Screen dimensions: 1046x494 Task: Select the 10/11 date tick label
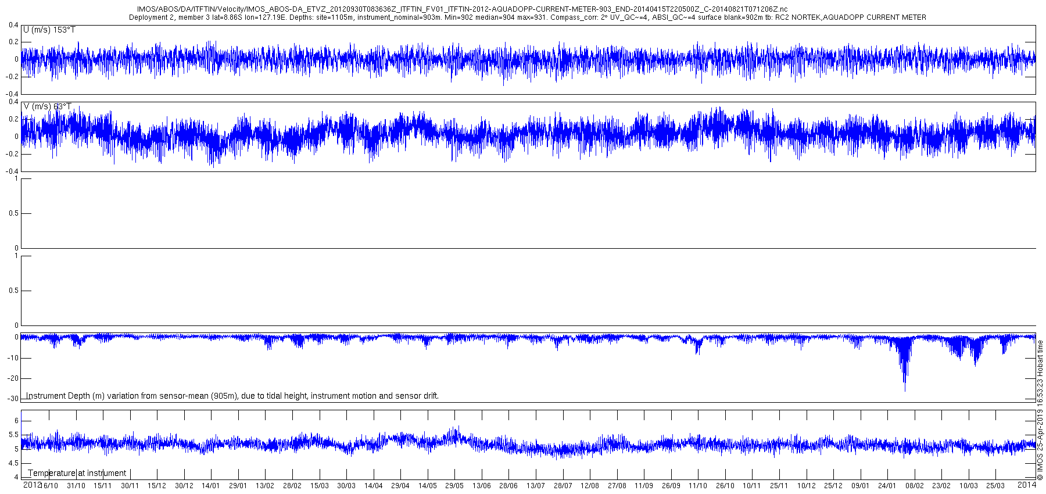coord(752,486)
